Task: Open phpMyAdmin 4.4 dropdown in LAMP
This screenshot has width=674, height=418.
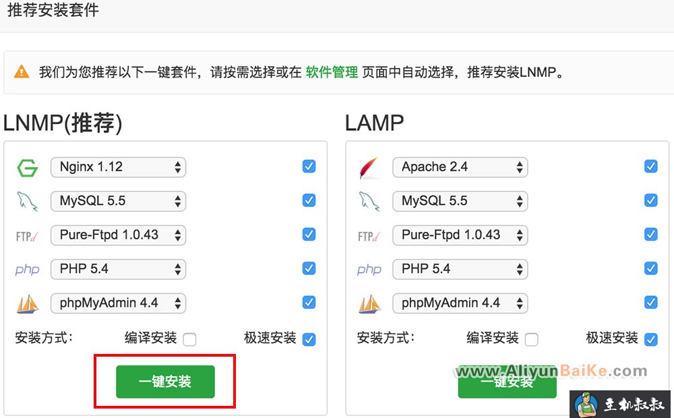Action: [460, 303]
